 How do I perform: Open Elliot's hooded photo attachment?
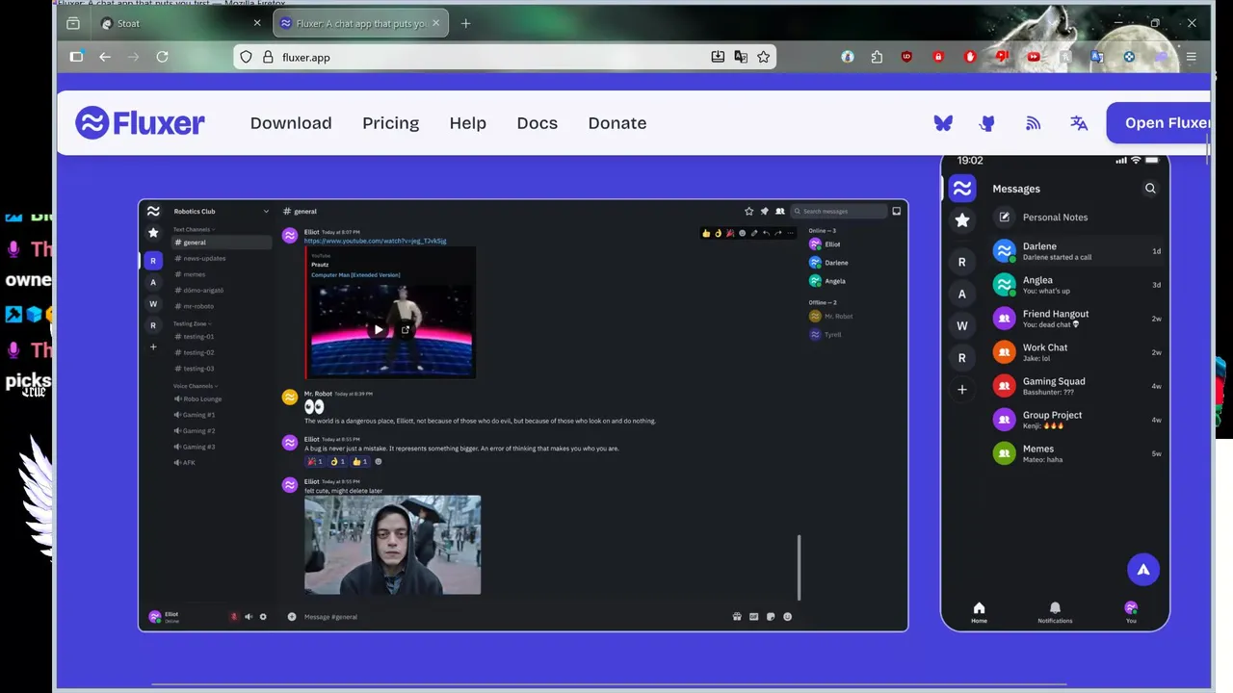click(x=392, y=545)
